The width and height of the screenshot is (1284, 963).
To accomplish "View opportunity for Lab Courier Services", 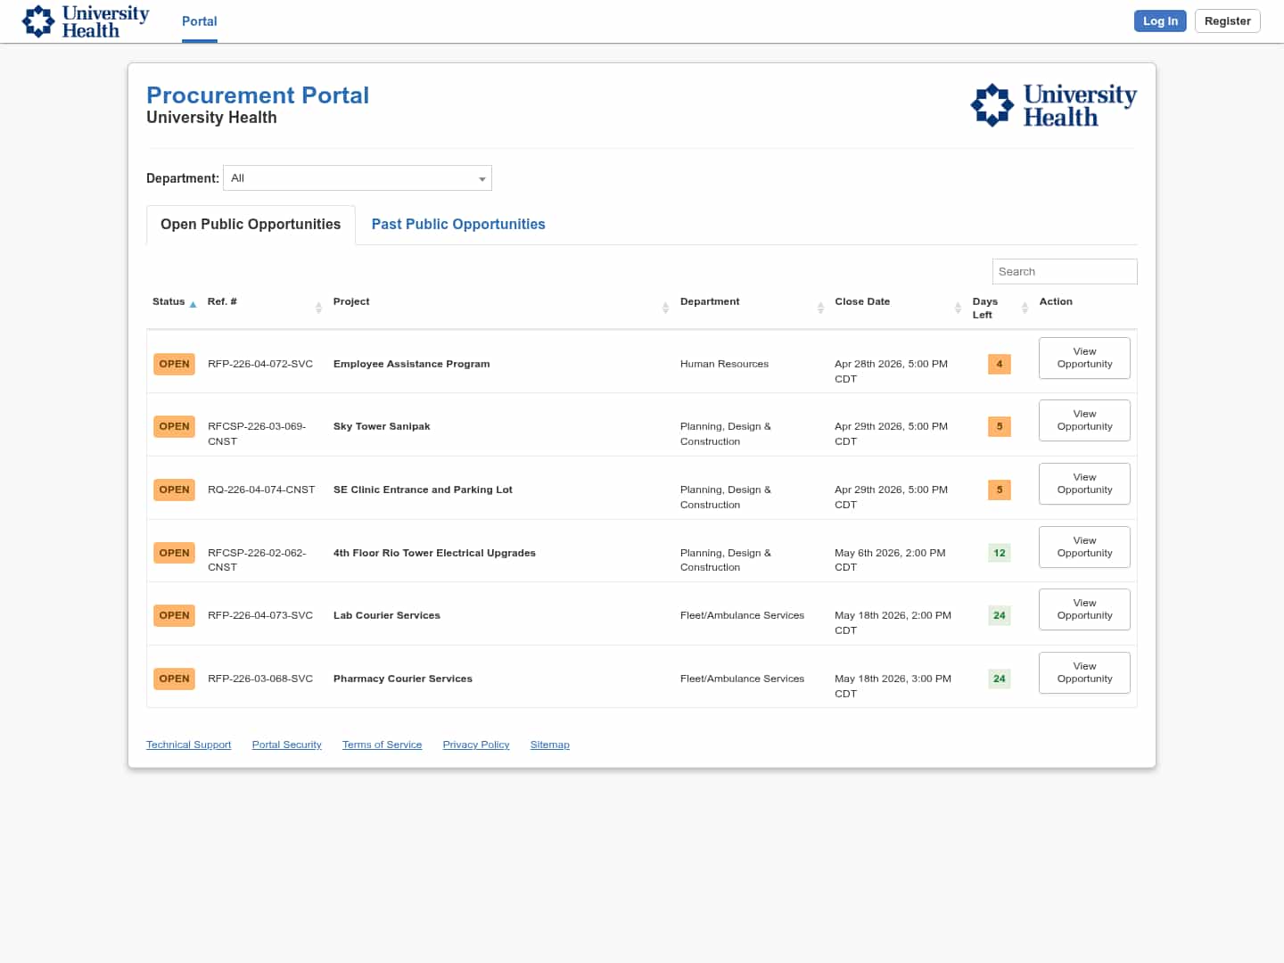I will click(1084, 610).
